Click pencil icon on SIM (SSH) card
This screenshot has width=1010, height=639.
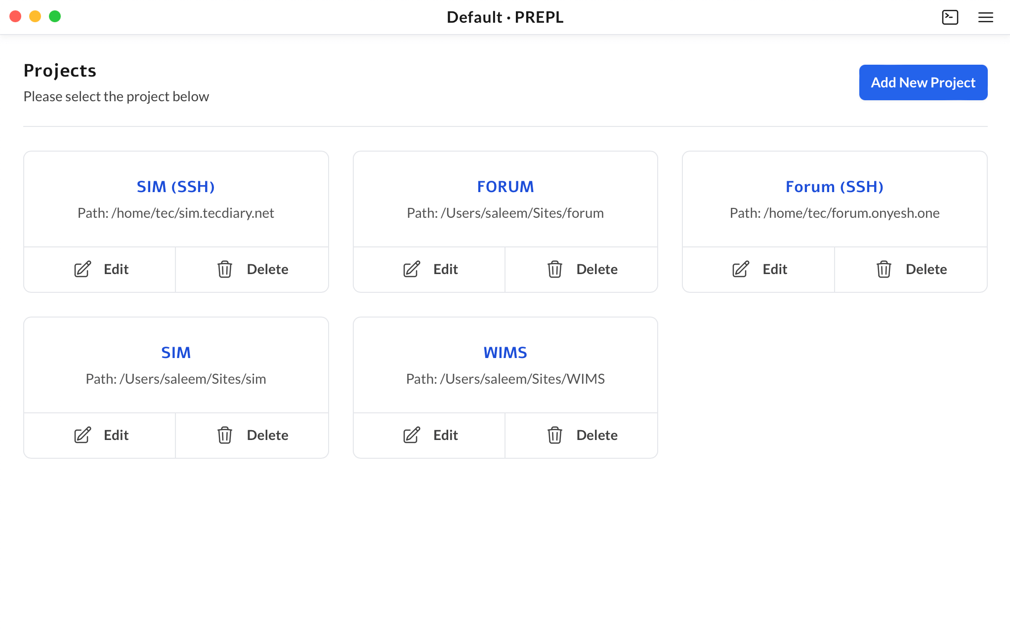coord(83,269)
